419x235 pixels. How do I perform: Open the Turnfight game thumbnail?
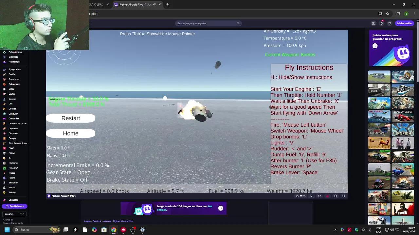click(x=403, y=130)
